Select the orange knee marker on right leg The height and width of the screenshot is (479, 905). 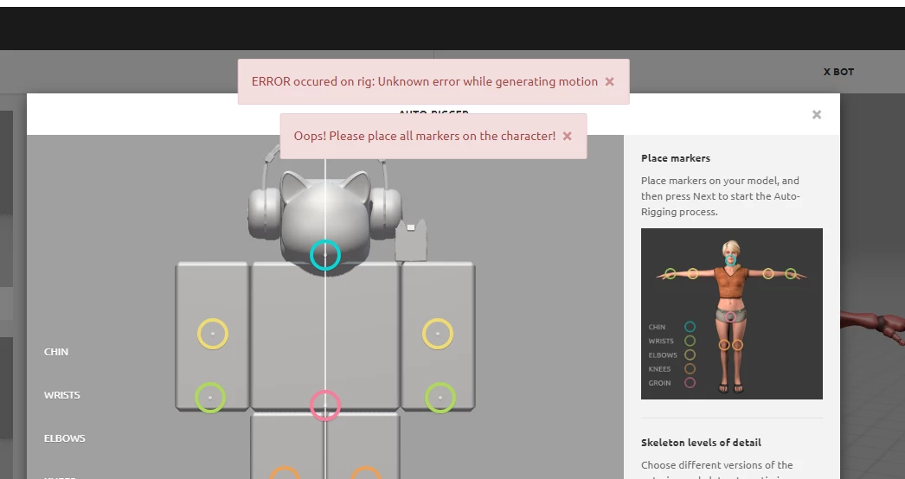point(366,473)
